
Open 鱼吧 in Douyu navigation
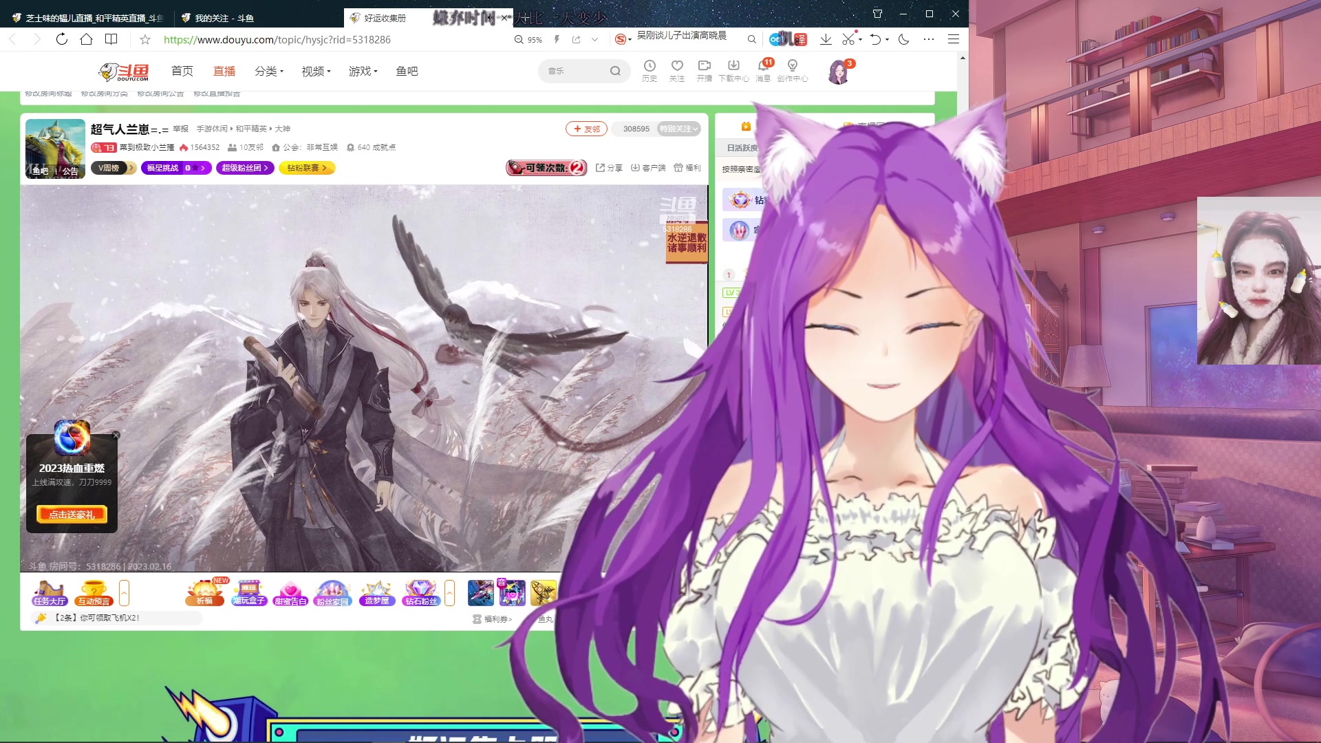[407, 71]
